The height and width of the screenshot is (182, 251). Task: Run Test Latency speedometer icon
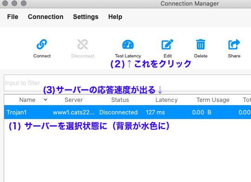coord(128,44)
